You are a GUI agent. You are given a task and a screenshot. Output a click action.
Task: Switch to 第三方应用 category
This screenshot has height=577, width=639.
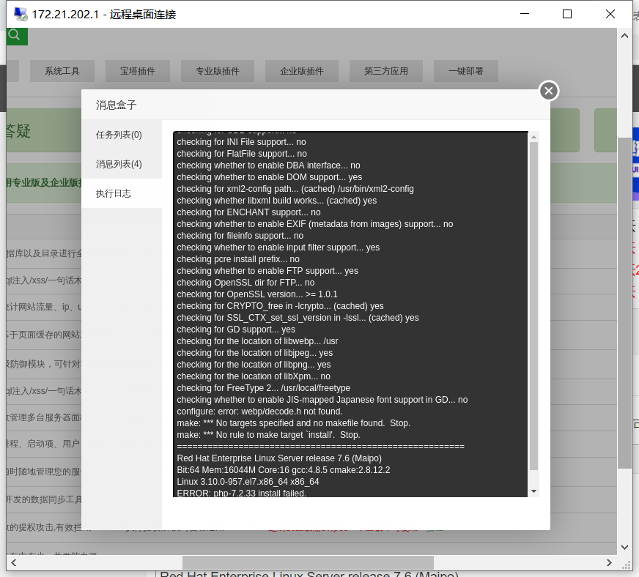click(386, 71)
